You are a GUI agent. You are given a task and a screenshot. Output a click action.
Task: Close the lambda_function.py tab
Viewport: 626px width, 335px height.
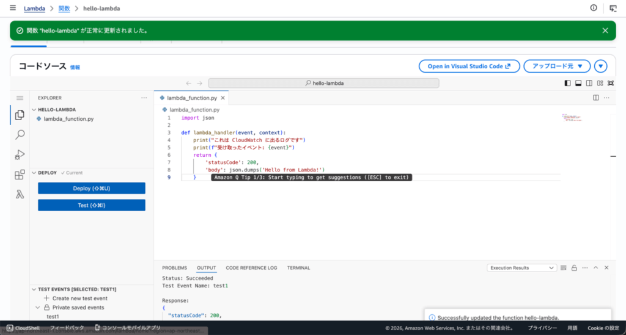(x=223, y=98)
